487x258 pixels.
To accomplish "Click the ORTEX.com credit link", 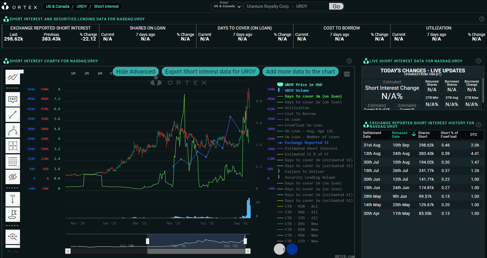I will (344, 256).
